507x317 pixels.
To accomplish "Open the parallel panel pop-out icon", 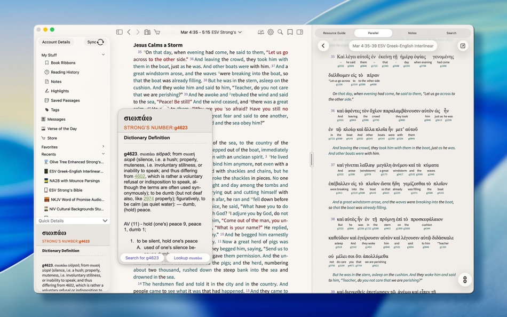I will pos(463,46).
